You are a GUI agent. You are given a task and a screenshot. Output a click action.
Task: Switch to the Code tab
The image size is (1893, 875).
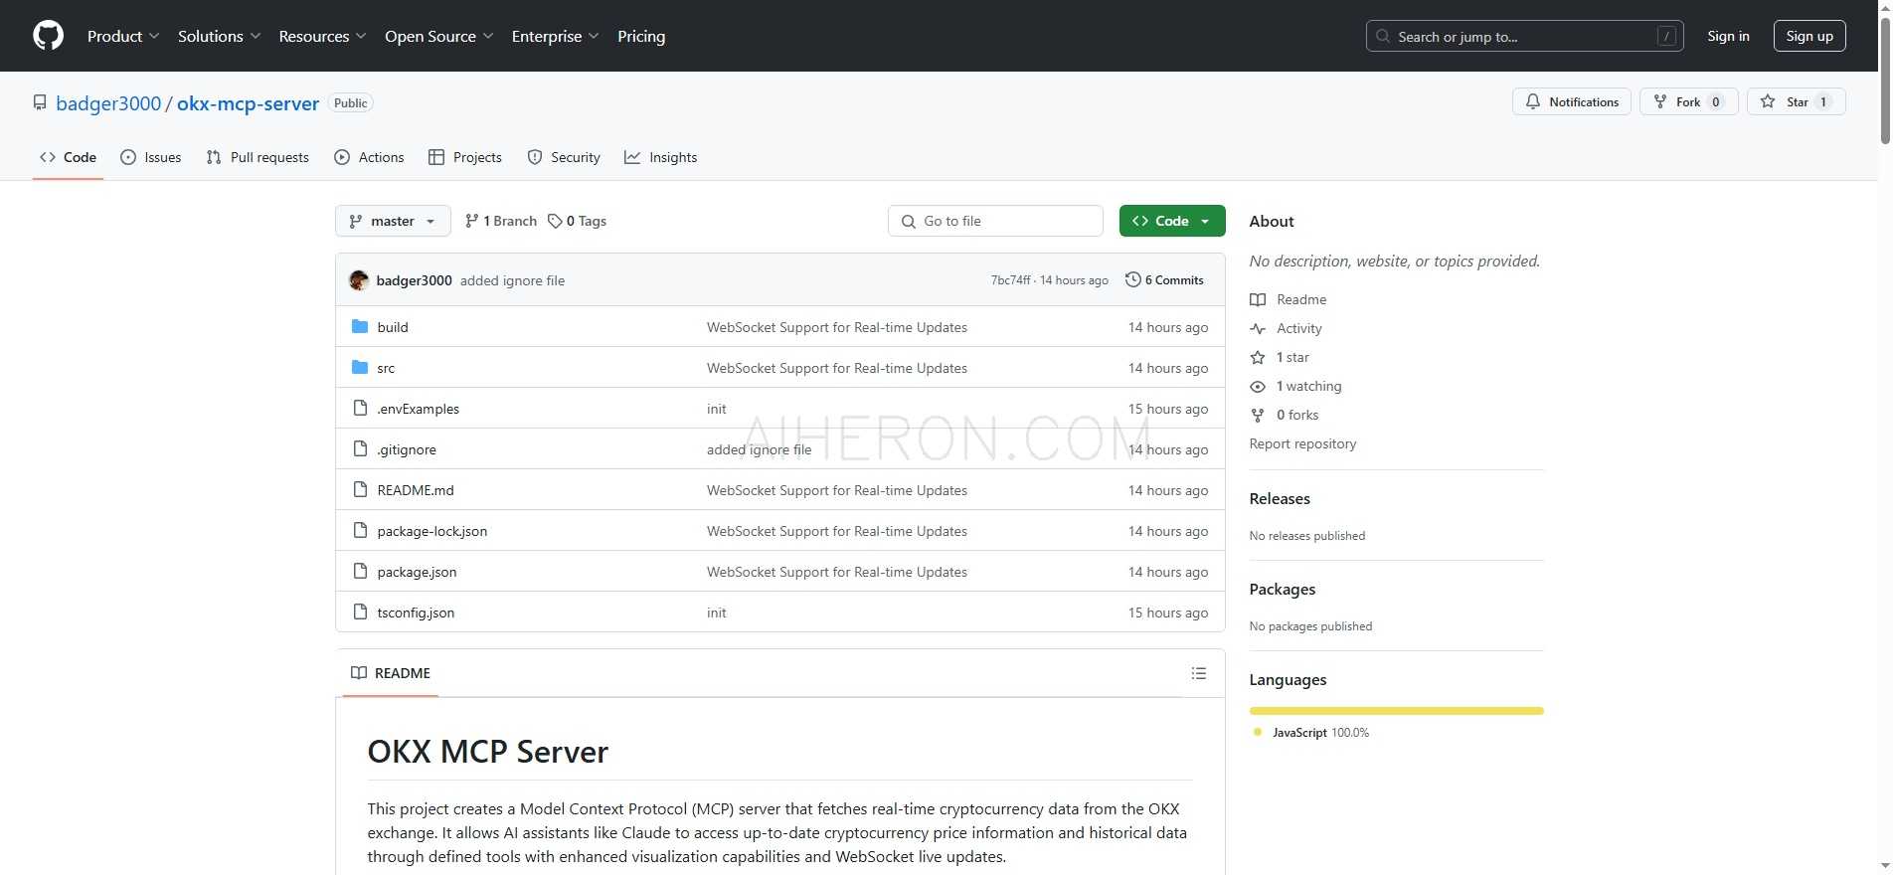pyautogui.click(x=68, y=157)
